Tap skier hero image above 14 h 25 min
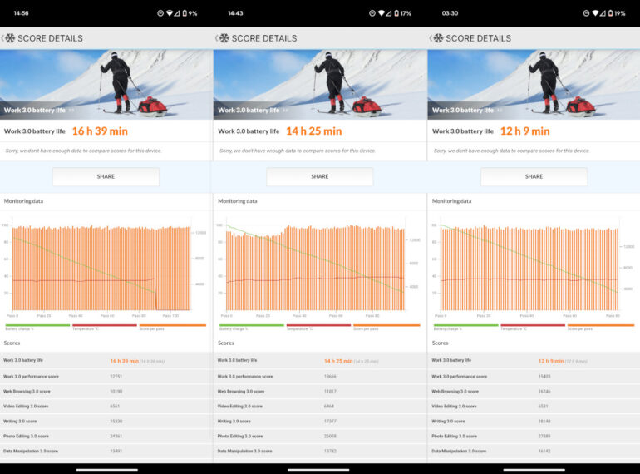Viewport: 640px width, 474px height. click(x=320, y=84)
